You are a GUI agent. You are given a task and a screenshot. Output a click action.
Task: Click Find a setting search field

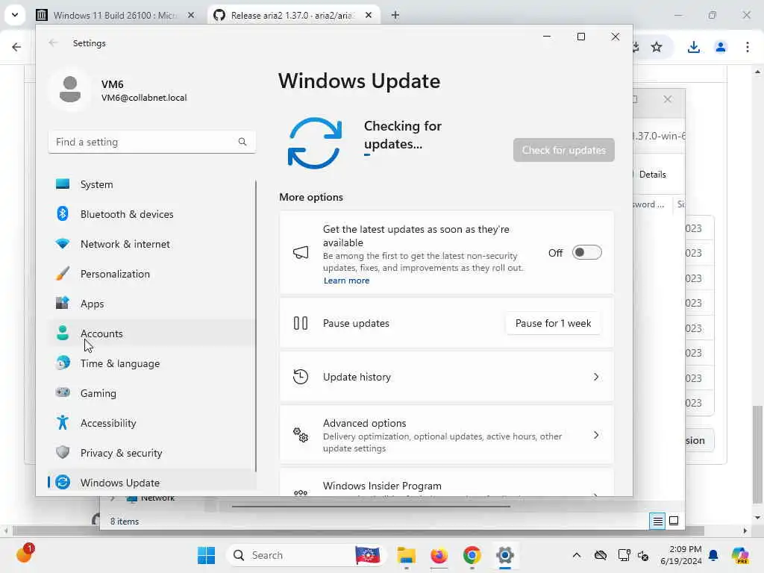coord(151,142)
